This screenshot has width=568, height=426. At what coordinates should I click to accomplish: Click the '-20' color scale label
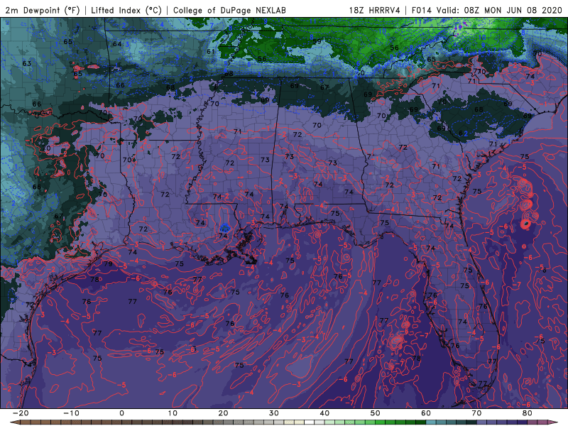[21, 413]
